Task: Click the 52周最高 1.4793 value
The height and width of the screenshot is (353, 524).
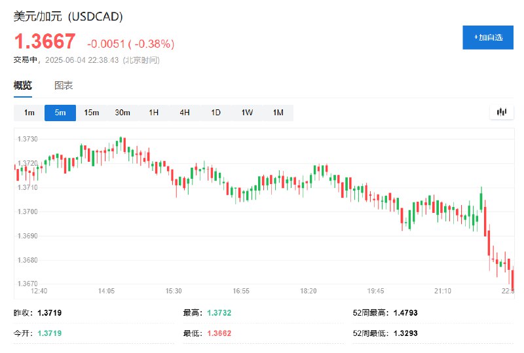Action: pyautogui.click(x=405, y=313)
